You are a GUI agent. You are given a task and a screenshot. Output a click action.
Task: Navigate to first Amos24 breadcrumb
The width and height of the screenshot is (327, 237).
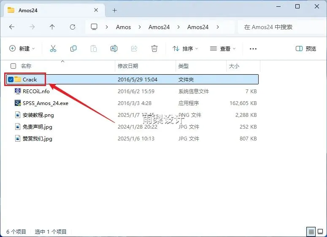point(159,27)
